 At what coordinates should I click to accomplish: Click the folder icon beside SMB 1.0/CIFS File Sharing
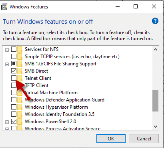tap(20, 64)
